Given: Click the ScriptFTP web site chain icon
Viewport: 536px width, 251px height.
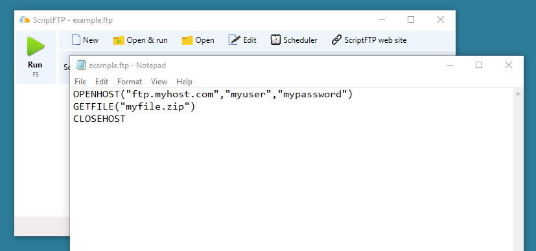Looking at the screenshot, I should (337, 40).
